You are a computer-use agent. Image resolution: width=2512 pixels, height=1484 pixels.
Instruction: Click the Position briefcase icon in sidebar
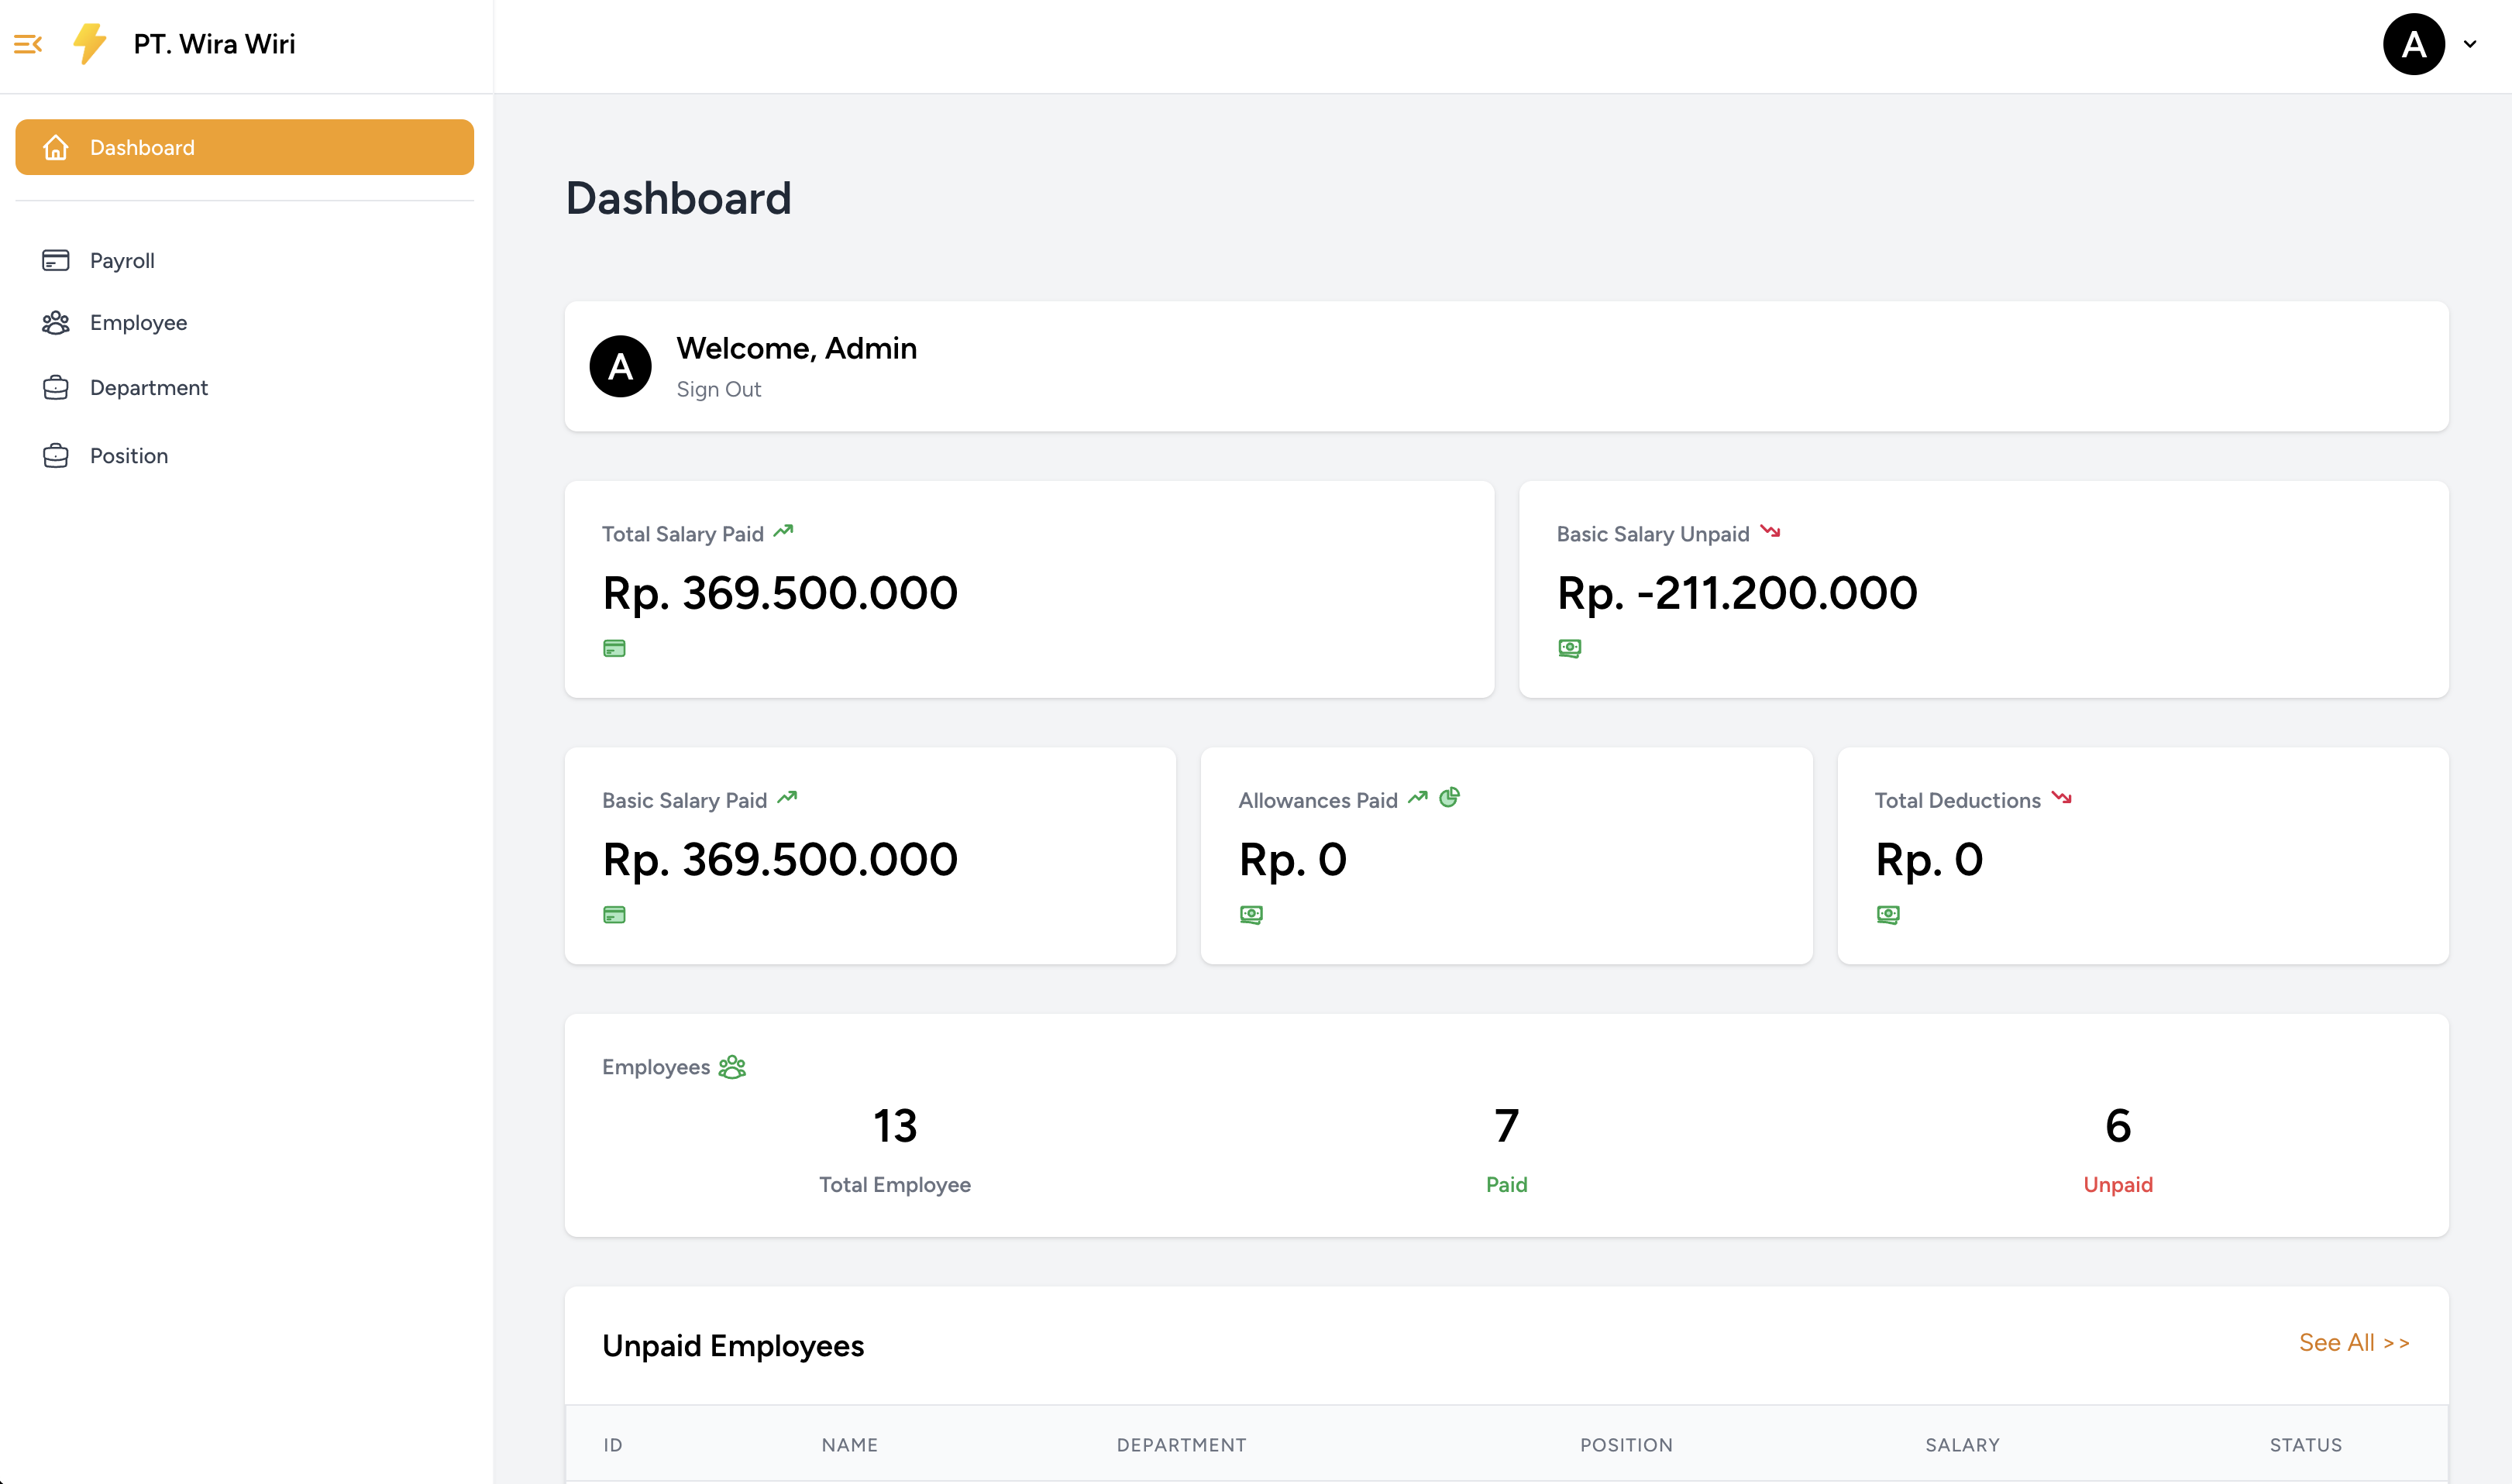pyautogui.click(x=56, y=455)
